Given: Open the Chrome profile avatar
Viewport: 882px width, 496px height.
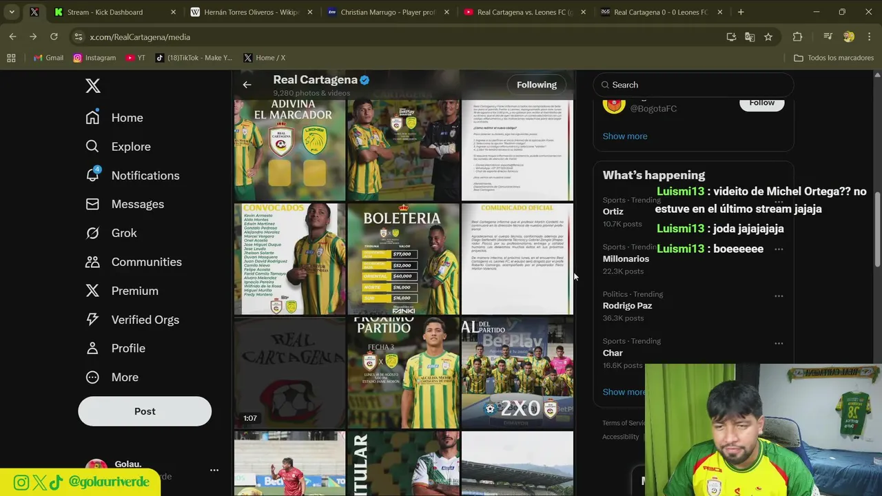Looking at the screenshot, I should click(x=849, y=37).
